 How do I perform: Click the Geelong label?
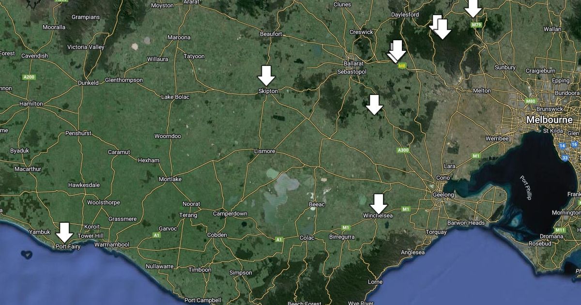pos(443,195)
